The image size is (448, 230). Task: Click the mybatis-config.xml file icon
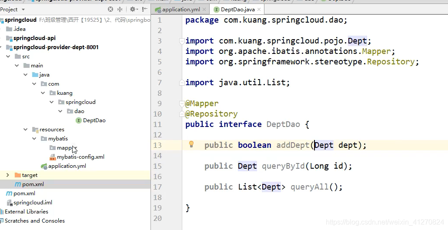tap(53, 157)
